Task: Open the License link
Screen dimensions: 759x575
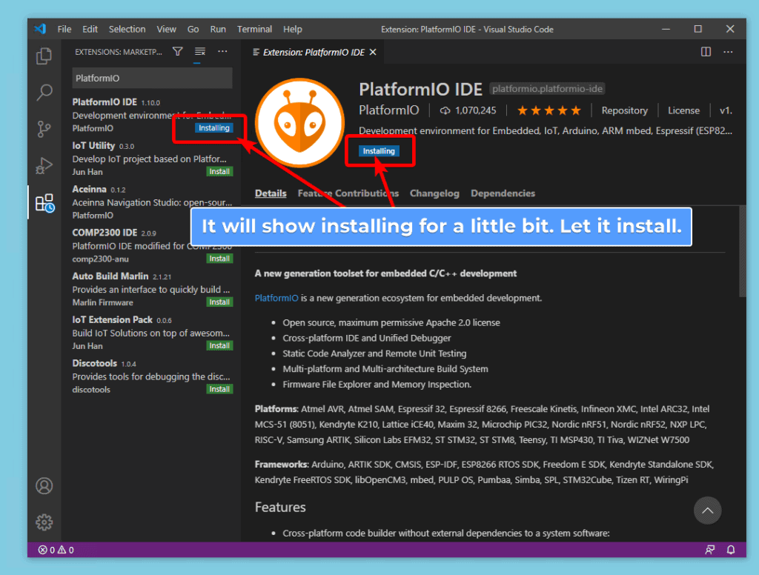Action: [x=683, y=110]
